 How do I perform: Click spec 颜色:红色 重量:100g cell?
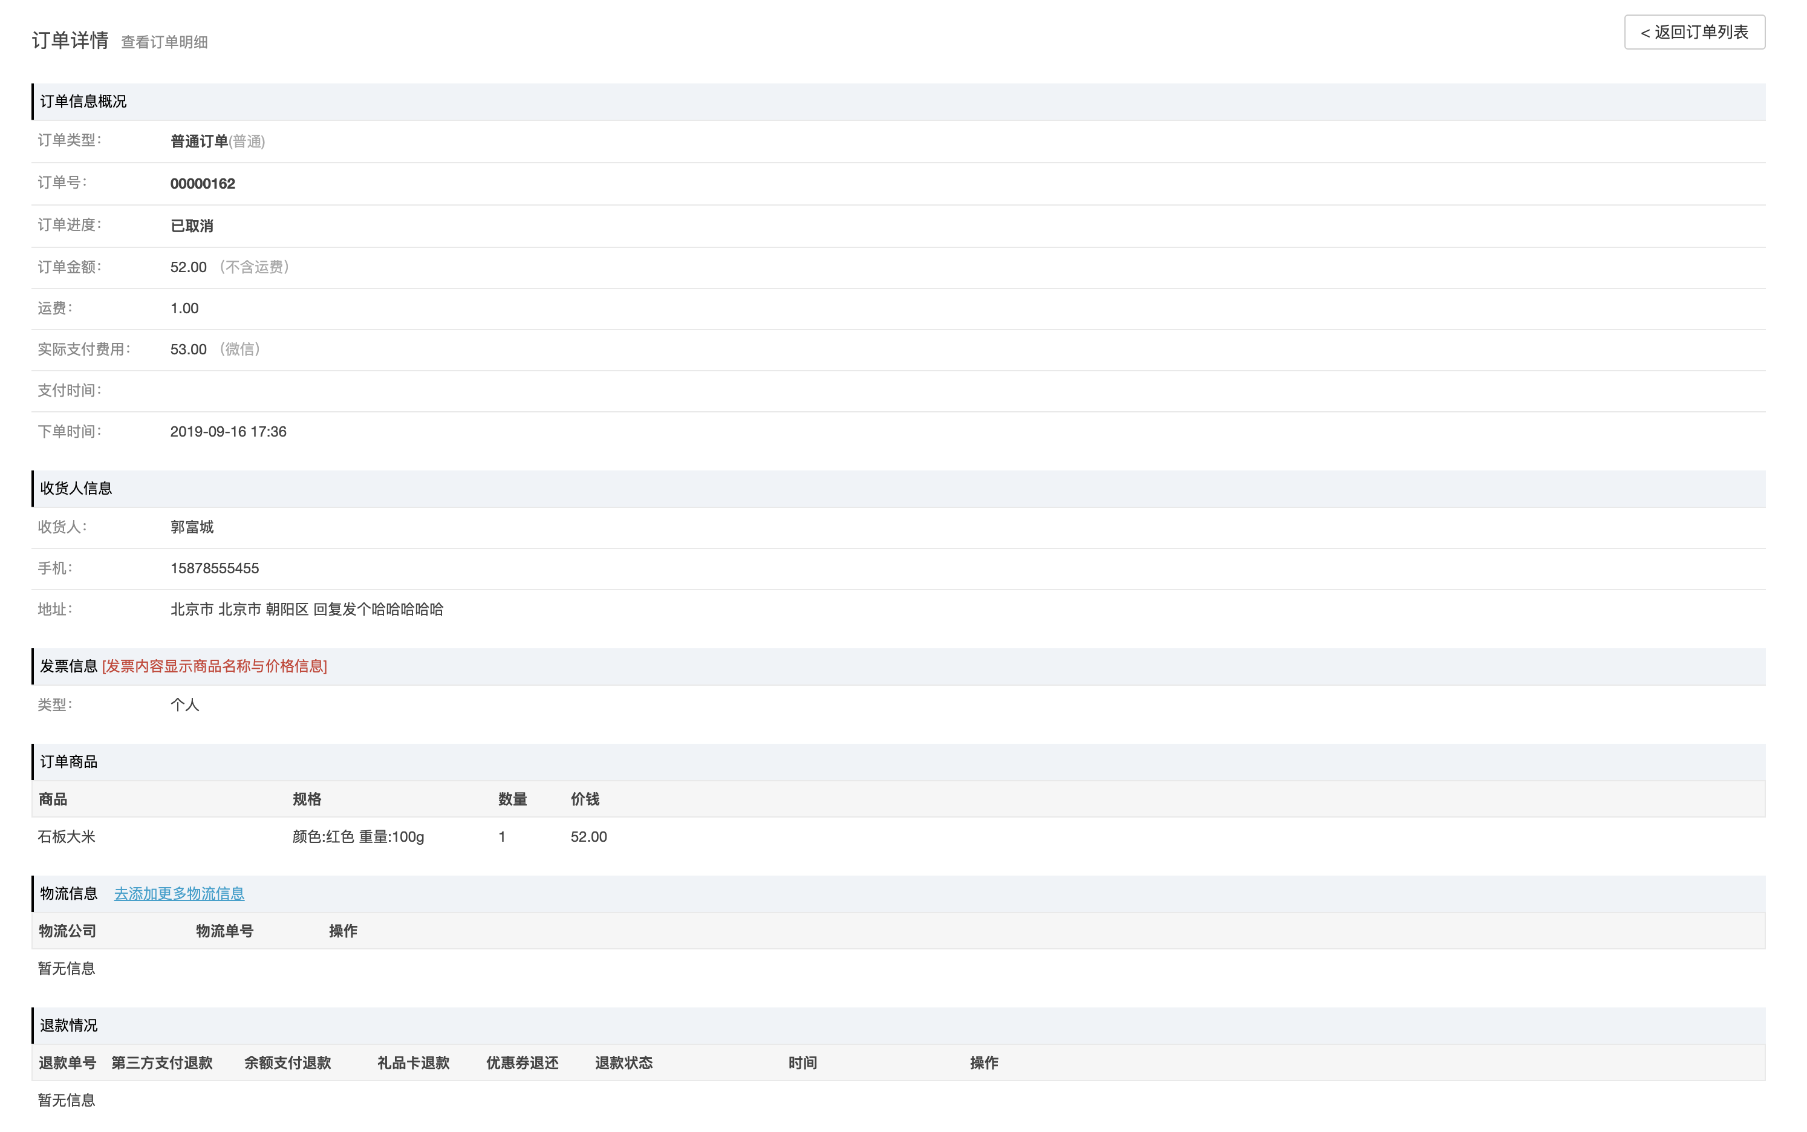click(359, 836)
